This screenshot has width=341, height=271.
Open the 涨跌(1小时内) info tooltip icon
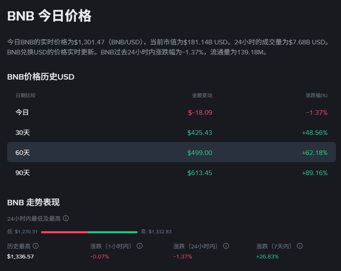pyautogui.click(x=140, y=246)
